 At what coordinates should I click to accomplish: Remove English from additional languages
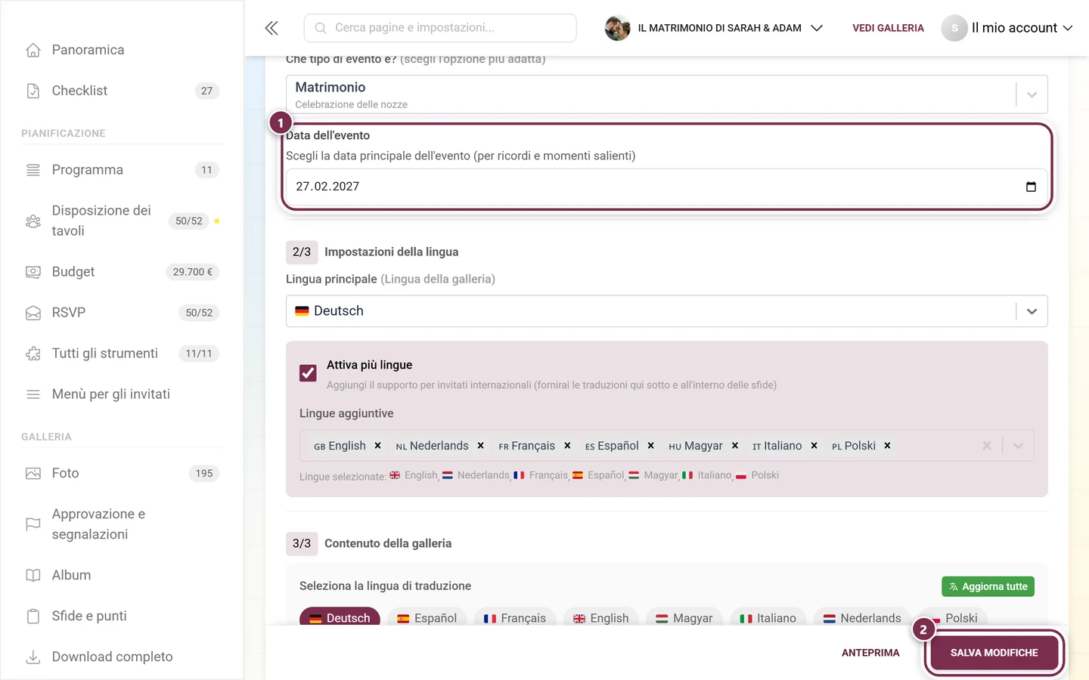click(377, 446)
